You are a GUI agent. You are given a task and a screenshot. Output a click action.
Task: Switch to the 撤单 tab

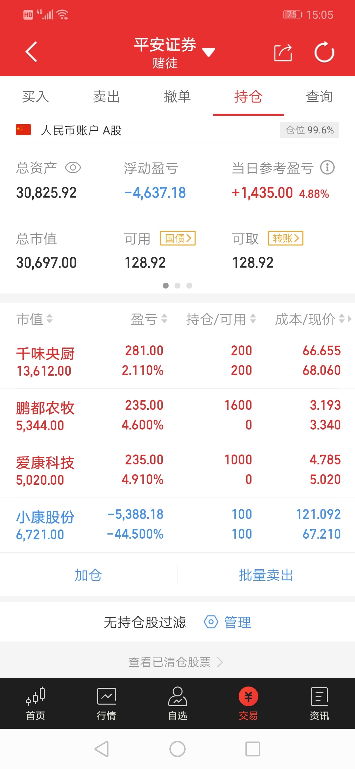tap(177, 97)
